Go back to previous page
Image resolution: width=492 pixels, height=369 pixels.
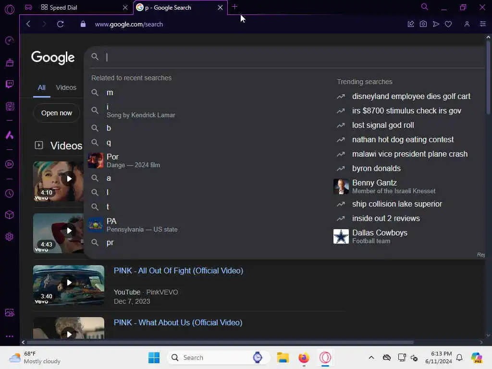click(28, 24)
